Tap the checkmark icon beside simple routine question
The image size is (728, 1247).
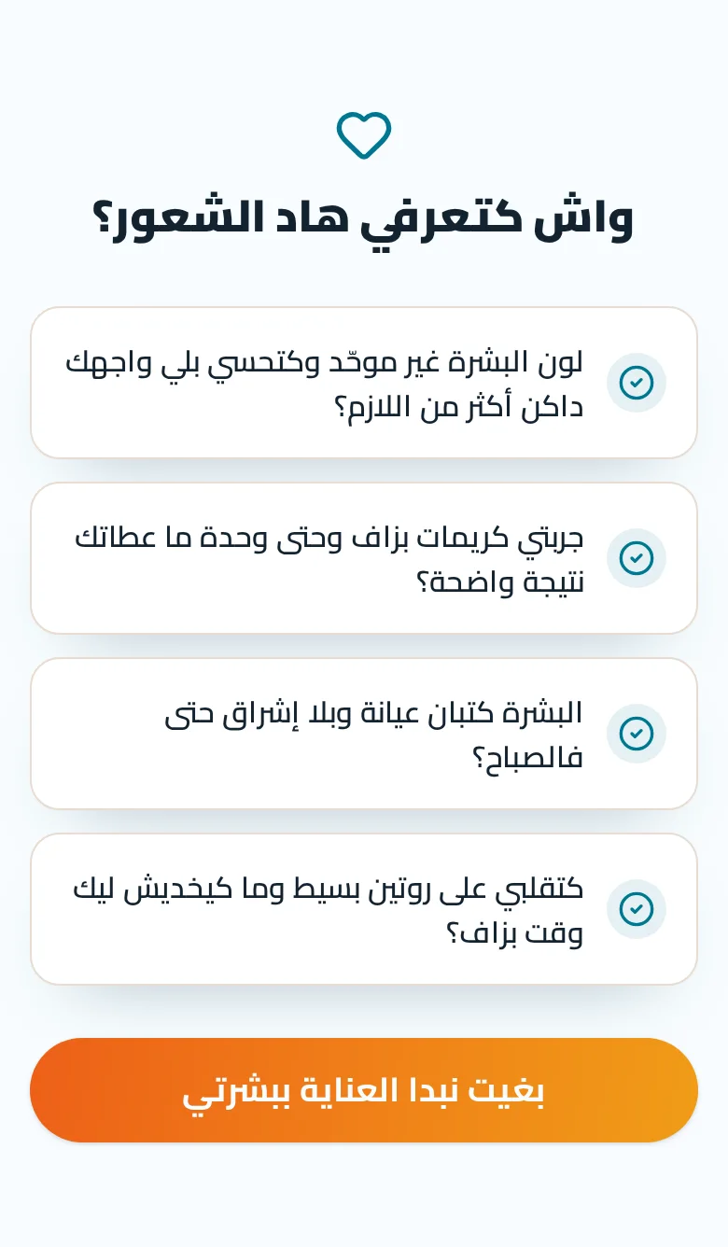(x=637, y=909)
